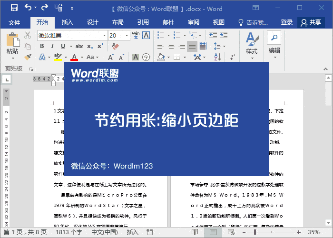Viewport: 333px width, 238px height.
Task: Switch to Read Mode view icon
Action: pos(195,232)
